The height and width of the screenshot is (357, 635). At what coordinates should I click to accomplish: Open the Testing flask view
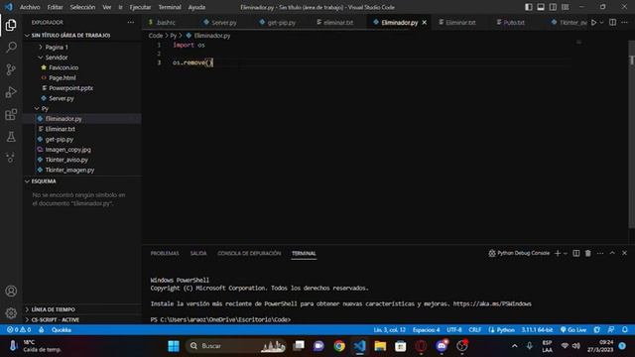click(x=11, y=137)
